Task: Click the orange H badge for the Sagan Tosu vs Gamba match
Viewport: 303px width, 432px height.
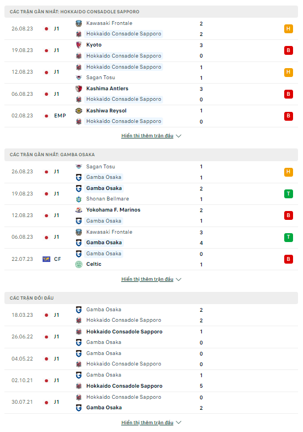Action: tap(289, 172)
